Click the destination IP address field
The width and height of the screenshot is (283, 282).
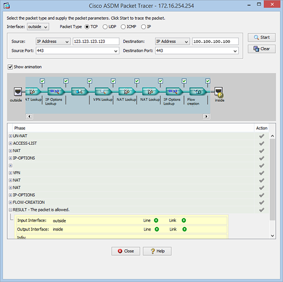(215, 42)
